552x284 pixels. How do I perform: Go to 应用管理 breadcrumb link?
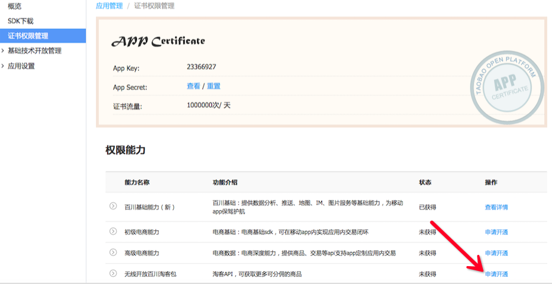coord(110,6)
